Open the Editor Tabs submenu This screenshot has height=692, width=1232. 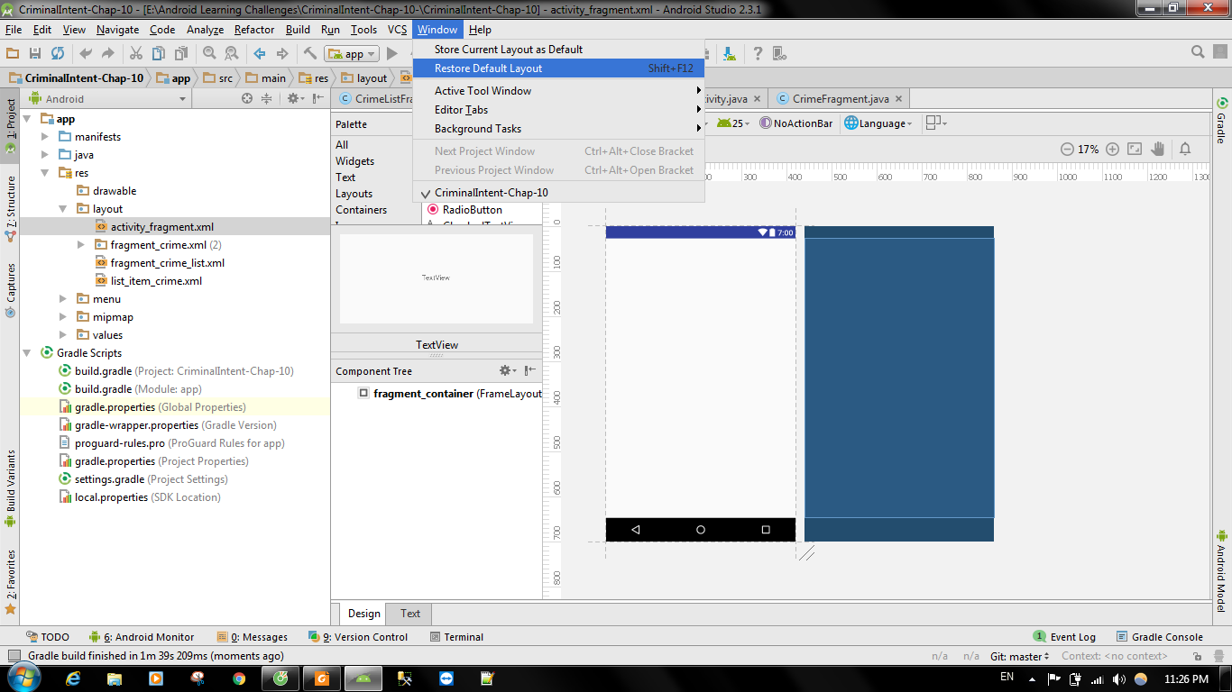click(558, 110)
